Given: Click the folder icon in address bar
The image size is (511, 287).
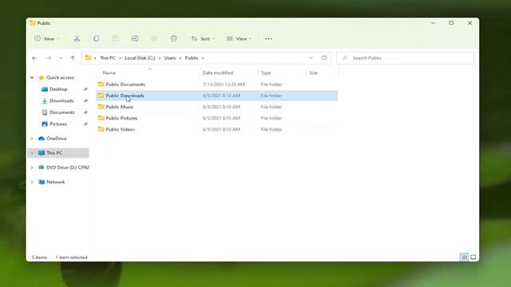Looking at the screenshot, I should pyautogui.click(x=88, y=57).
